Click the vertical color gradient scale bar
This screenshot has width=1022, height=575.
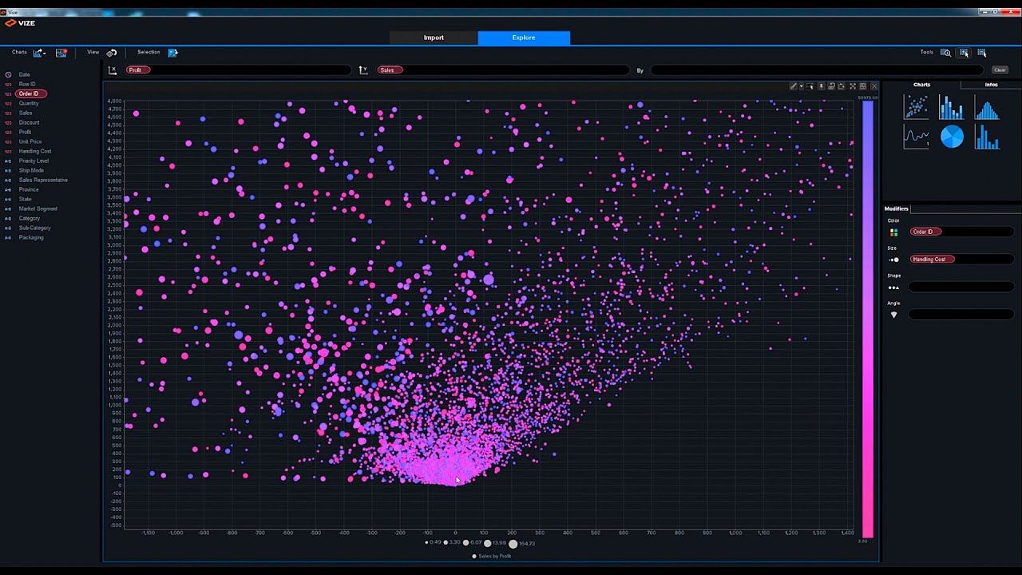click(x=867, y=319)
